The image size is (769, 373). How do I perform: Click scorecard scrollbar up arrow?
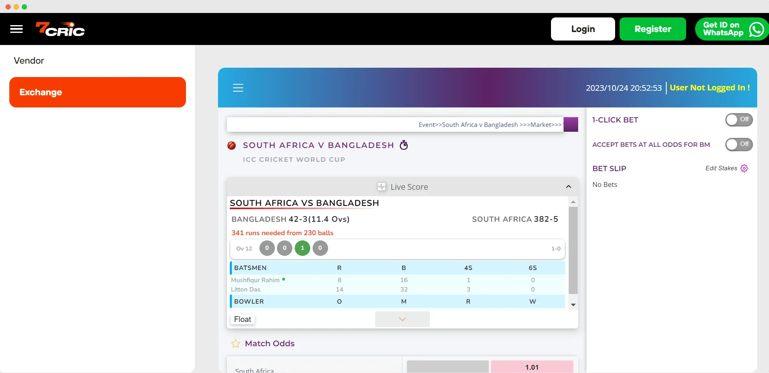click(x=573, y=202)
